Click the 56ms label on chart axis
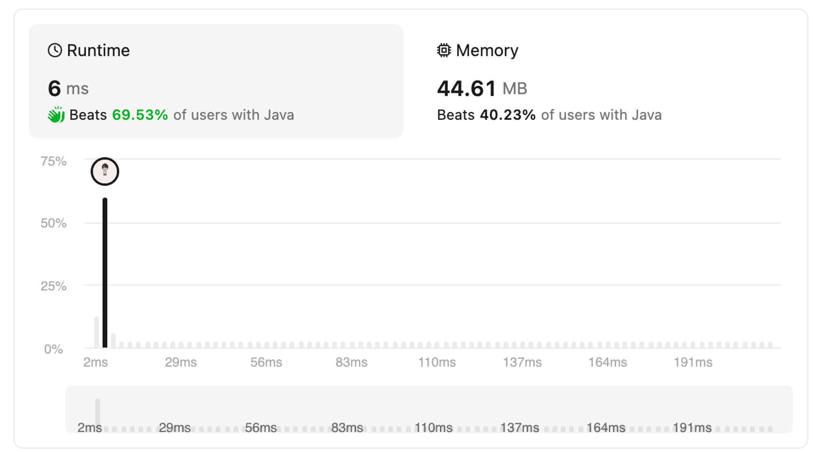The width and height of the screenshot is (814, 452). click(x=266, y=362)
